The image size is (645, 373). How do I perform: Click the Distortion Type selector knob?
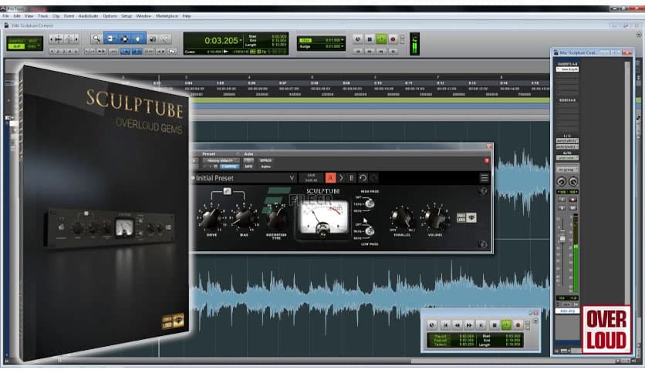[x=276, y=217]
